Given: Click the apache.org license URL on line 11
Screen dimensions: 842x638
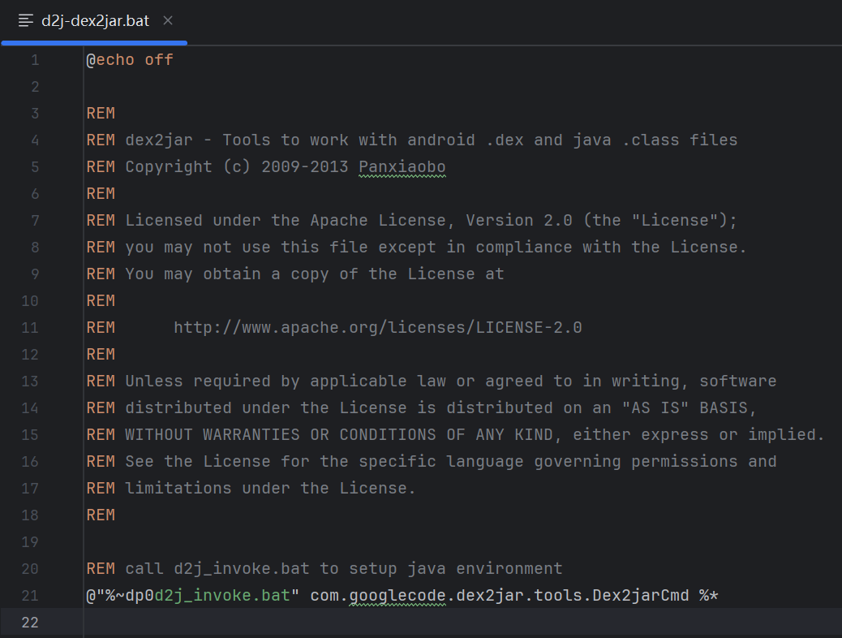Looking at the screenshot, I should [377, 328].
